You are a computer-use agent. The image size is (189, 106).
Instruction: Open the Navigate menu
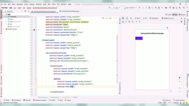click(x=20, y=4)
